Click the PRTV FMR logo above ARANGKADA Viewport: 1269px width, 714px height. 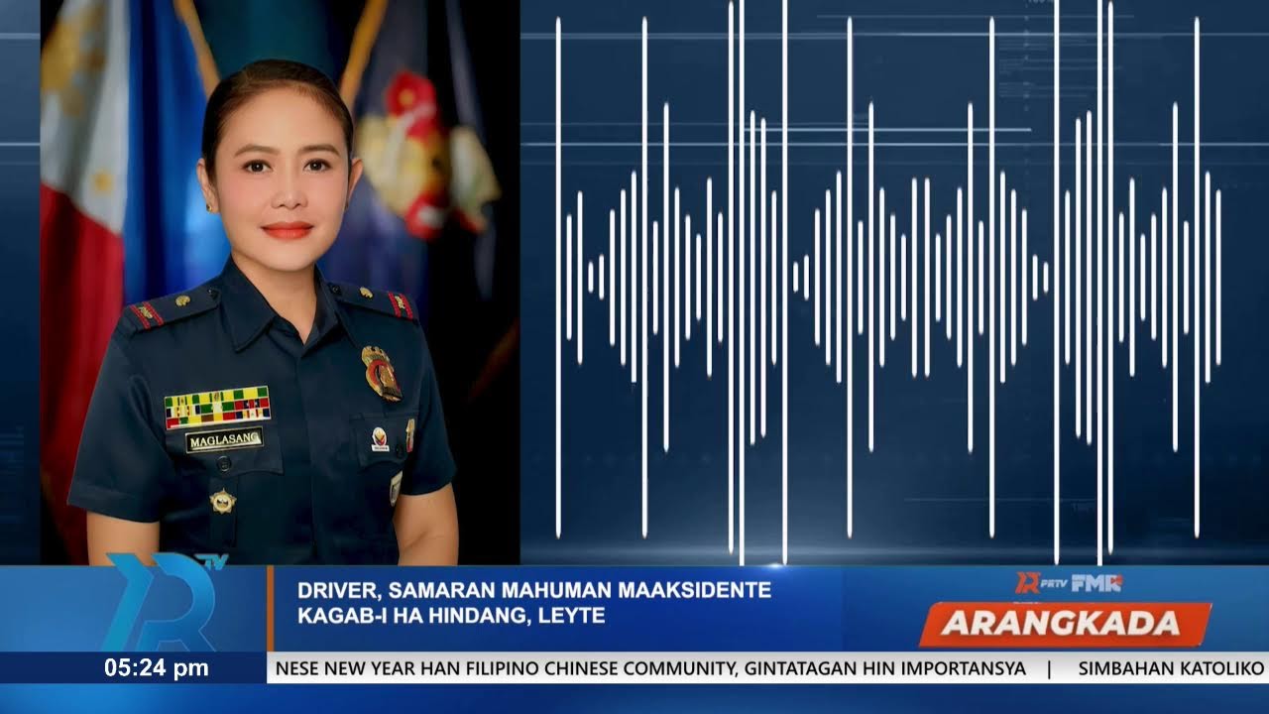point(1069,583)
